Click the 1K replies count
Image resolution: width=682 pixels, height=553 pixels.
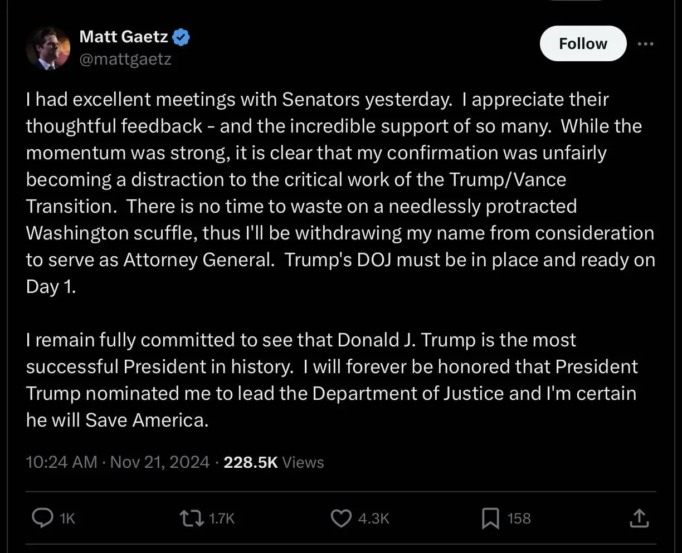coord(67,518)
